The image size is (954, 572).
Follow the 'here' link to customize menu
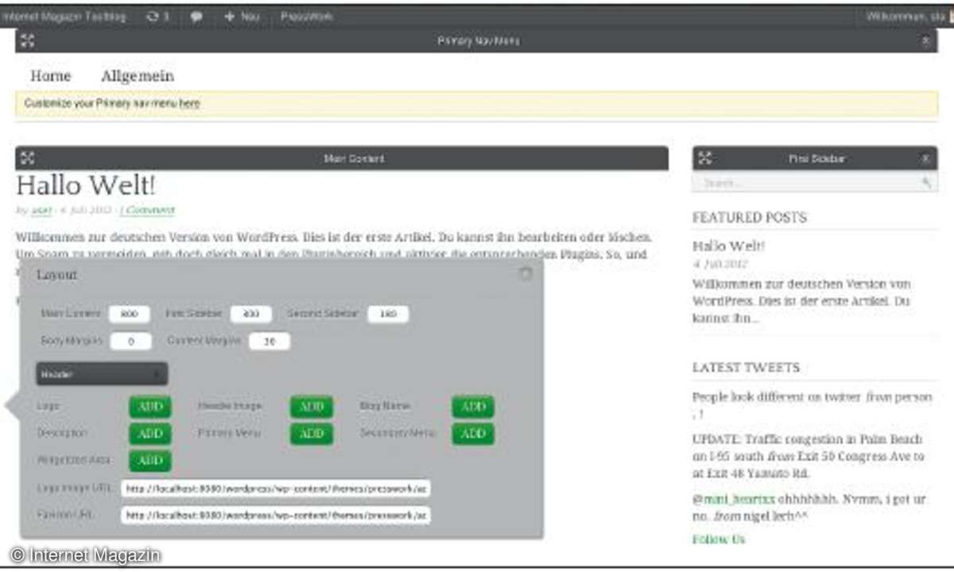point(189,103)
